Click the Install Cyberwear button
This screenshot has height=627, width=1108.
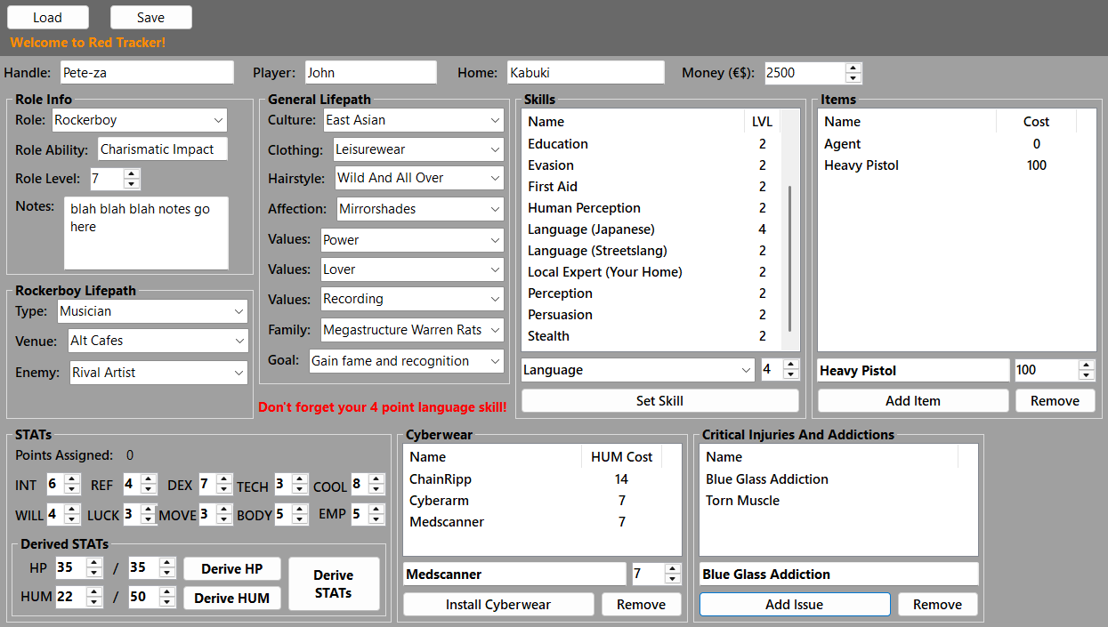498,605
